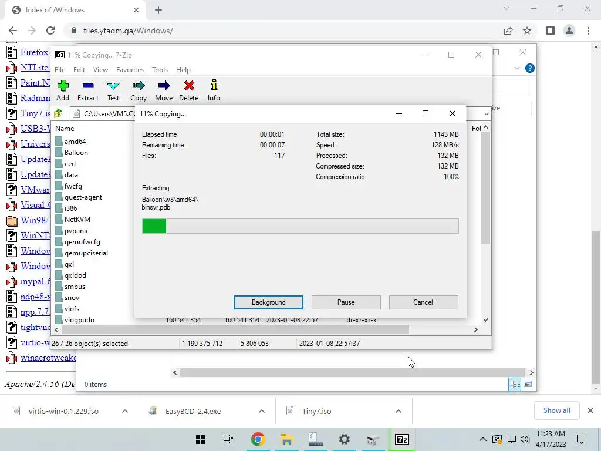Image resolution: width=601 pixels, height=451 pixels.
Task: Open Settings gear in the taskbar
Action: tap(344, 439)
